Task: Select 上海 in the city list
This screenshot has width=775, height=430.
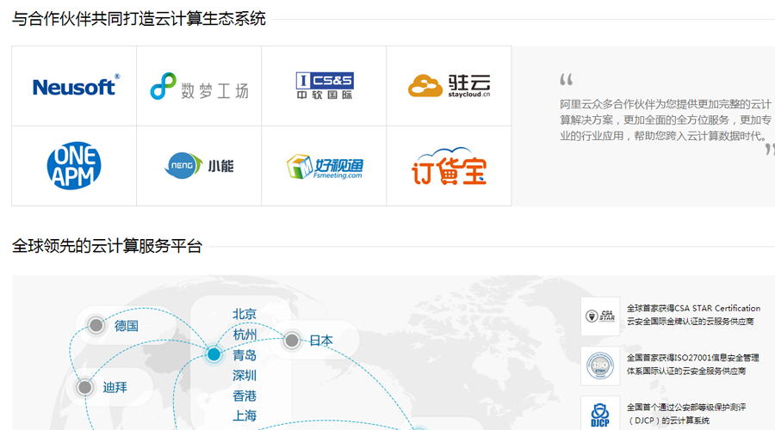Action: point(245,415)
